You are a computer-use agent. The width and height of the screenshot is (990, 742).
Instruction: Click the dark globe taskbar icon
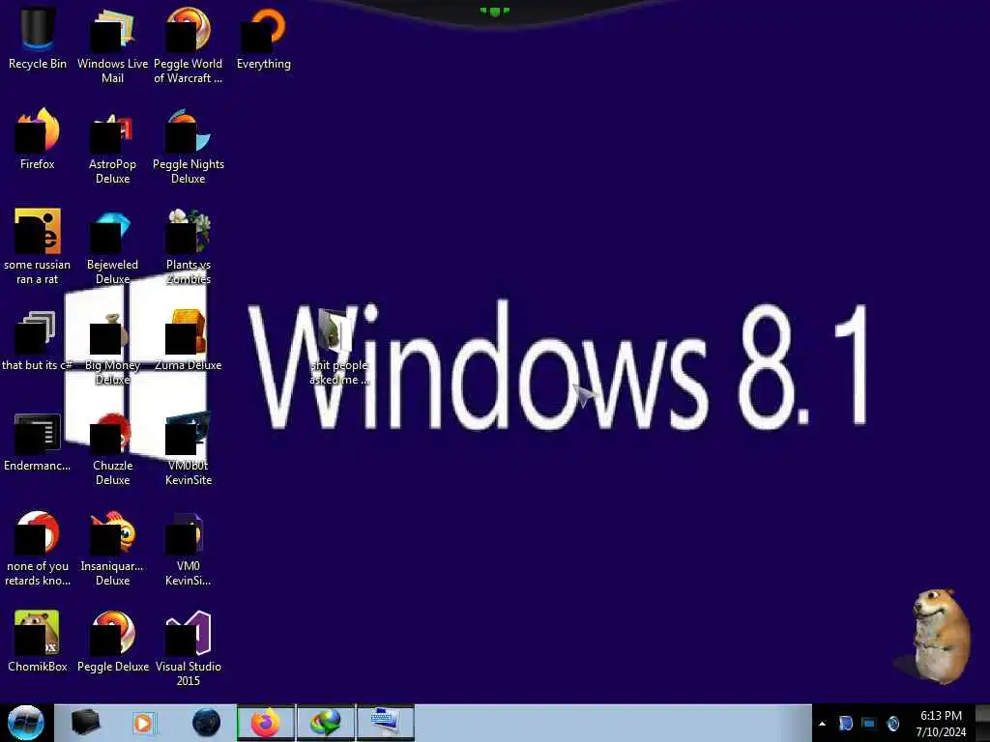pyautogui.click(x=207, y=723)
